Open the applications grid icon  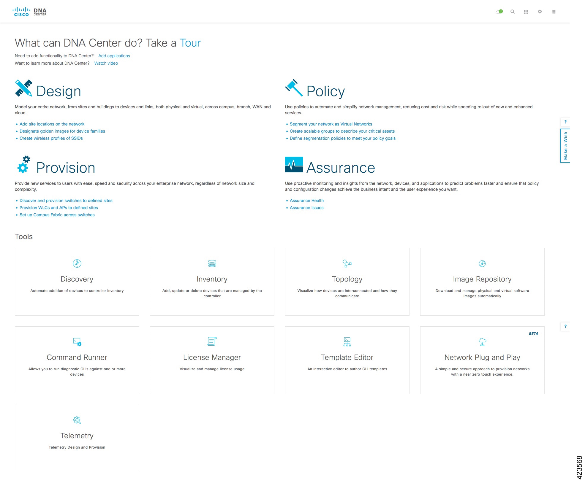tap(526, 12)
